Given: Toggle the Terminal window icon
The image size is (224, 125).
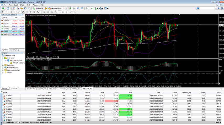Looking at the screenshot, I should [x=25, y=8].
